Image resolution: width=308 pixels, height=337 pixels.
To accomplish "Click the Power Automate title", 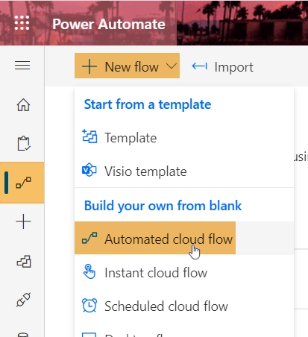I will tap(109, 24).
